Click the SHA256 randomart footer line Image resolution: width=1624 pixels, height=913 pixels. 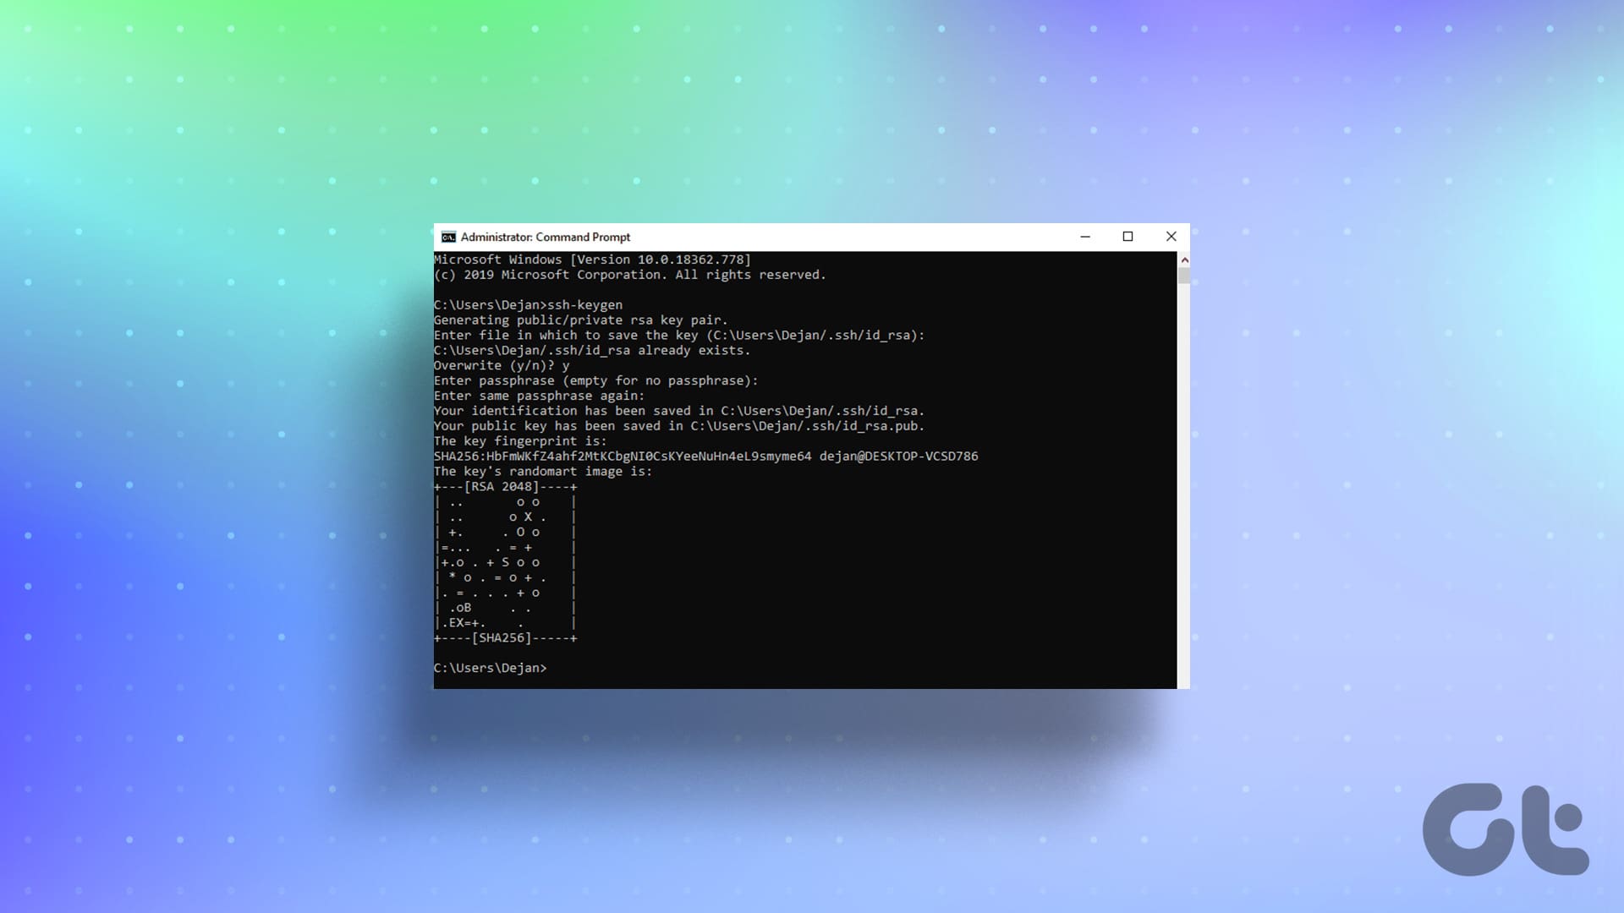click(x=505, y=638)
